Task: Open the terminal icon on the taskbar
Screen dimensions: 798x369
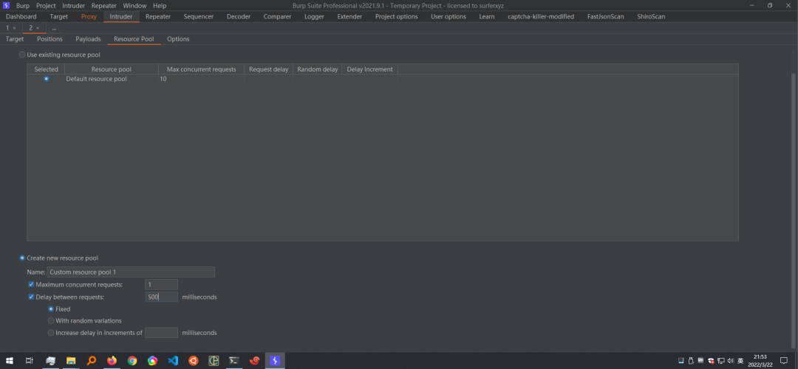Action: 234,360
